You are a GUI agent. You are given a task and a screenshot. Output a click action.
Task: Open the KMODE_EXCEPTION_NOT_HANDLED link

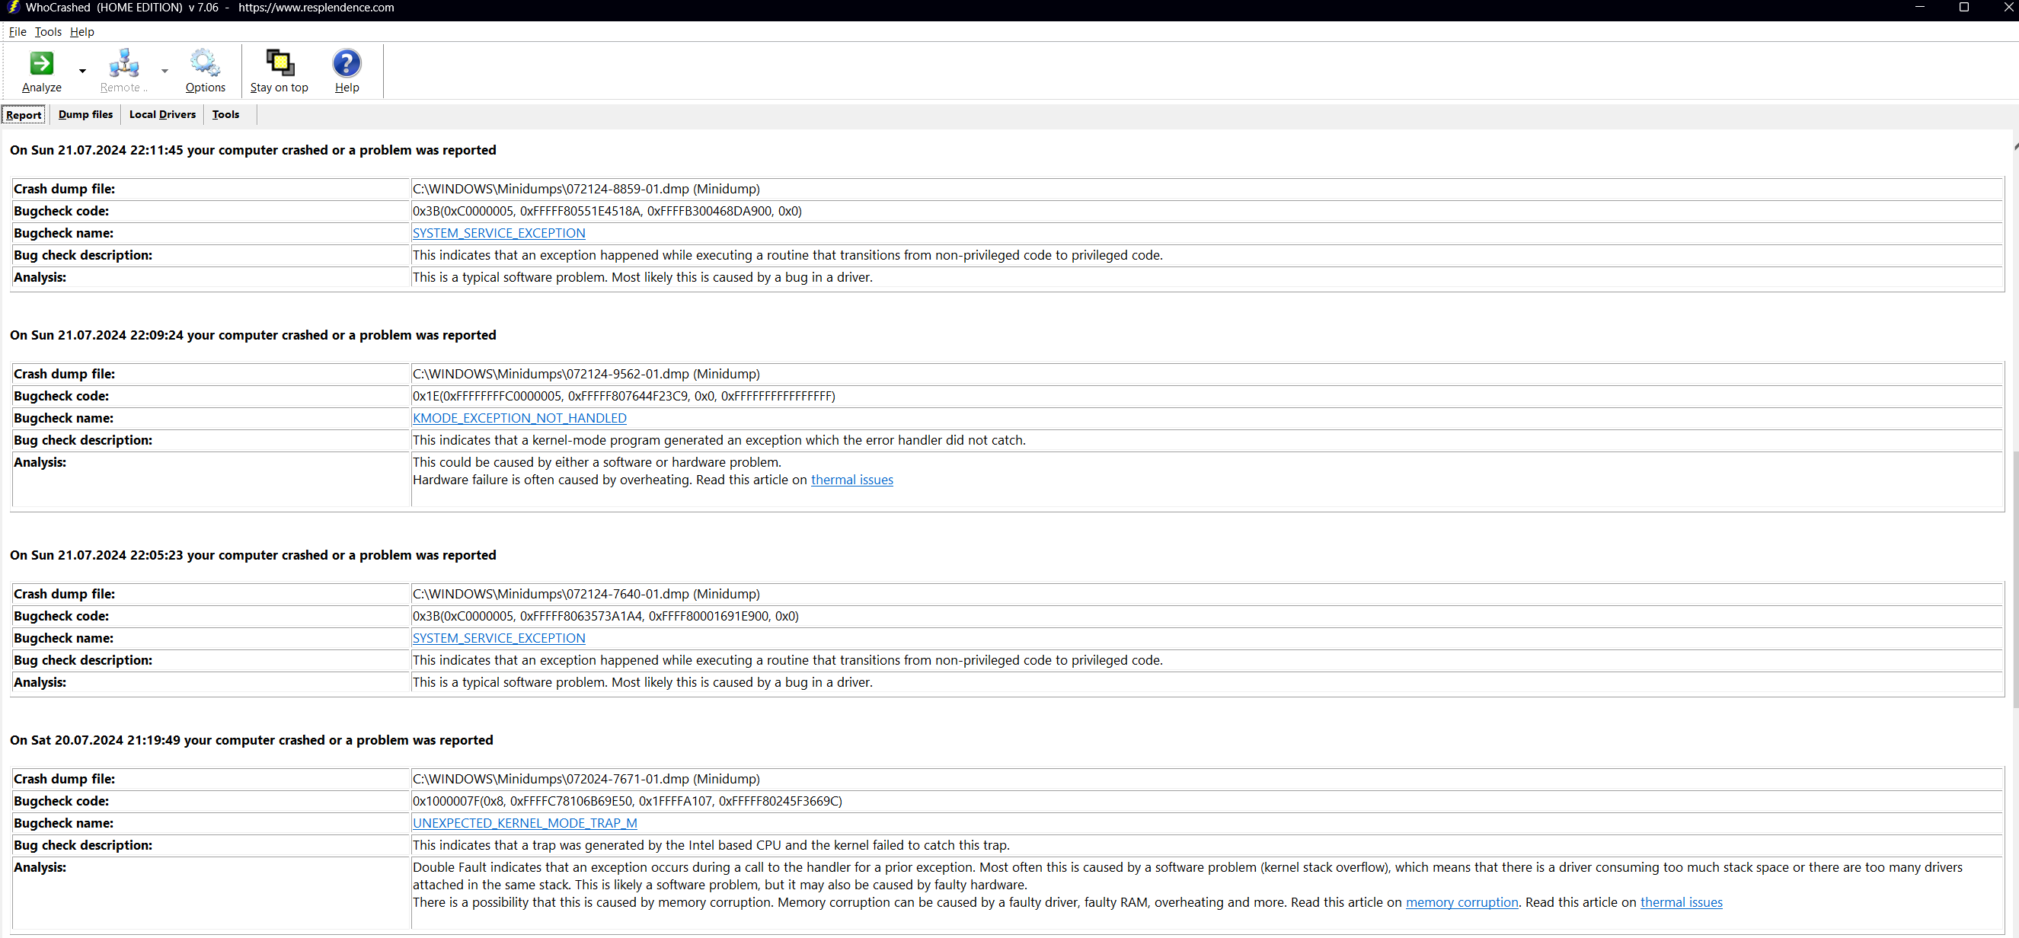(x=519, y=418)
